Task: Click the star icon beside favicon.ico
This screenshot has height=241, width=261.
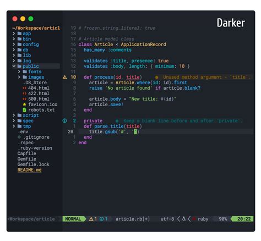Action: (24, 105)
